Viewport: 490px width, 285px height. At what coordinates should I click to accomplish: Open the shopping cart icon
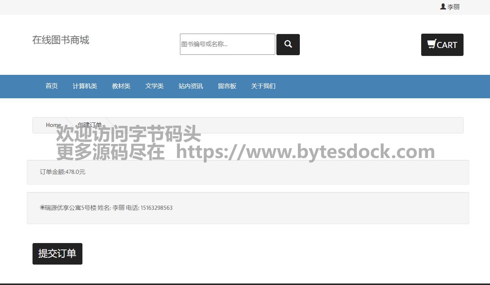click(x=432, y=44)
